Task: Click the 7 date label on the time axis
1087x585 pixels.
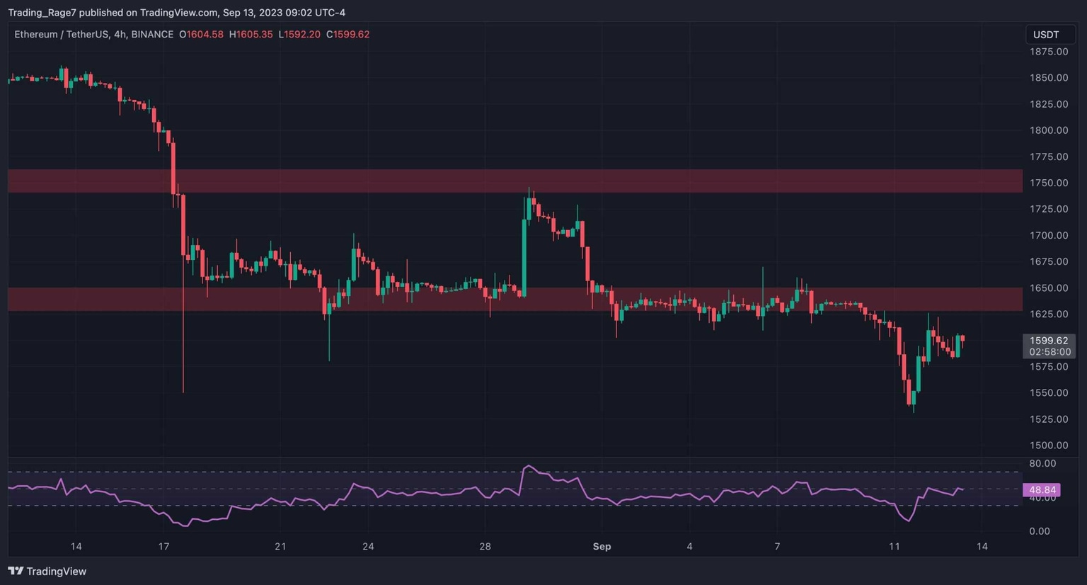Action: (777, 546)
